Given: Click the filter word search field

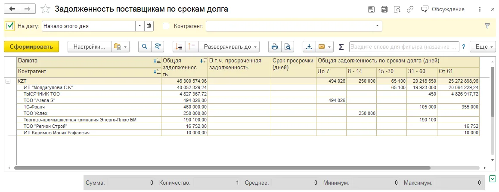Looking at the screenshot, I should click(404, 47).
